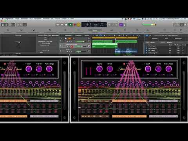Click the Volume knob in right plugin window
This screenshot has height=141, width=188.
[99, 69]
